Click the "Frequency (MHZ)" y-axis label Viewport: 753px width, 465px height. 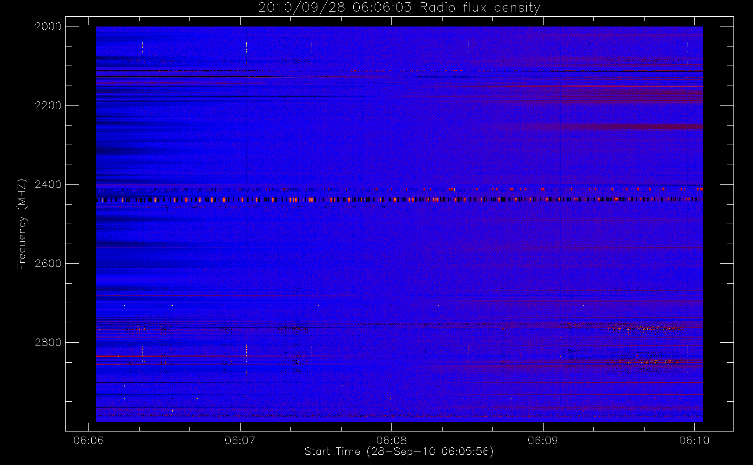click(22, 224)
